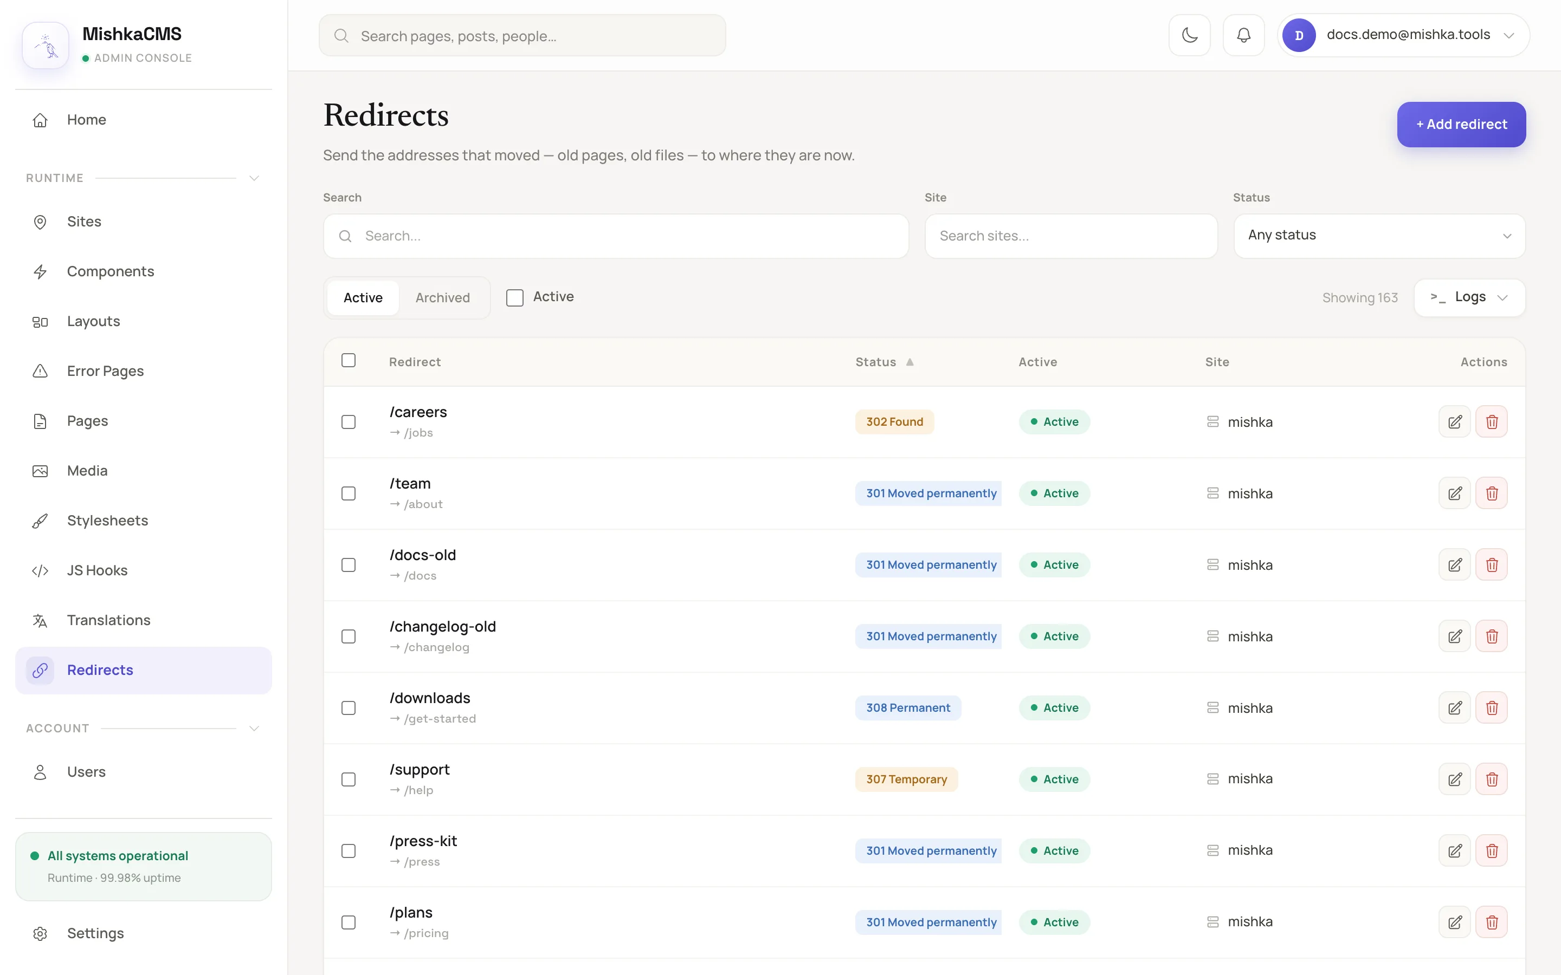Open Error Pages in sidebar
This screenshot has height=975, width=1561.
pyautogui.click(x=143, y=372)
